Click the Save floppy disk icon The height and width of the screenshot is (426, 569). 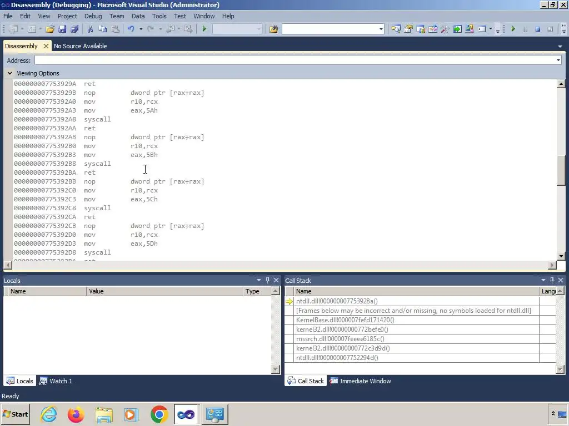click(x=62, y=29)
